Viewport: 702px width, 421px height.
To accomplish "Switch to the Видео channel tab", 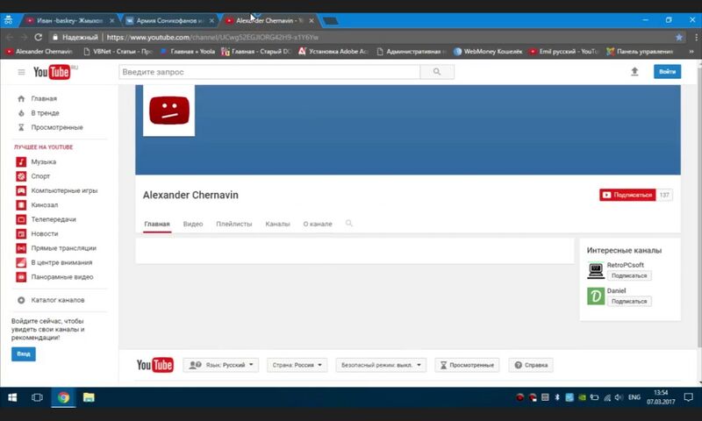I will point(193,224).
